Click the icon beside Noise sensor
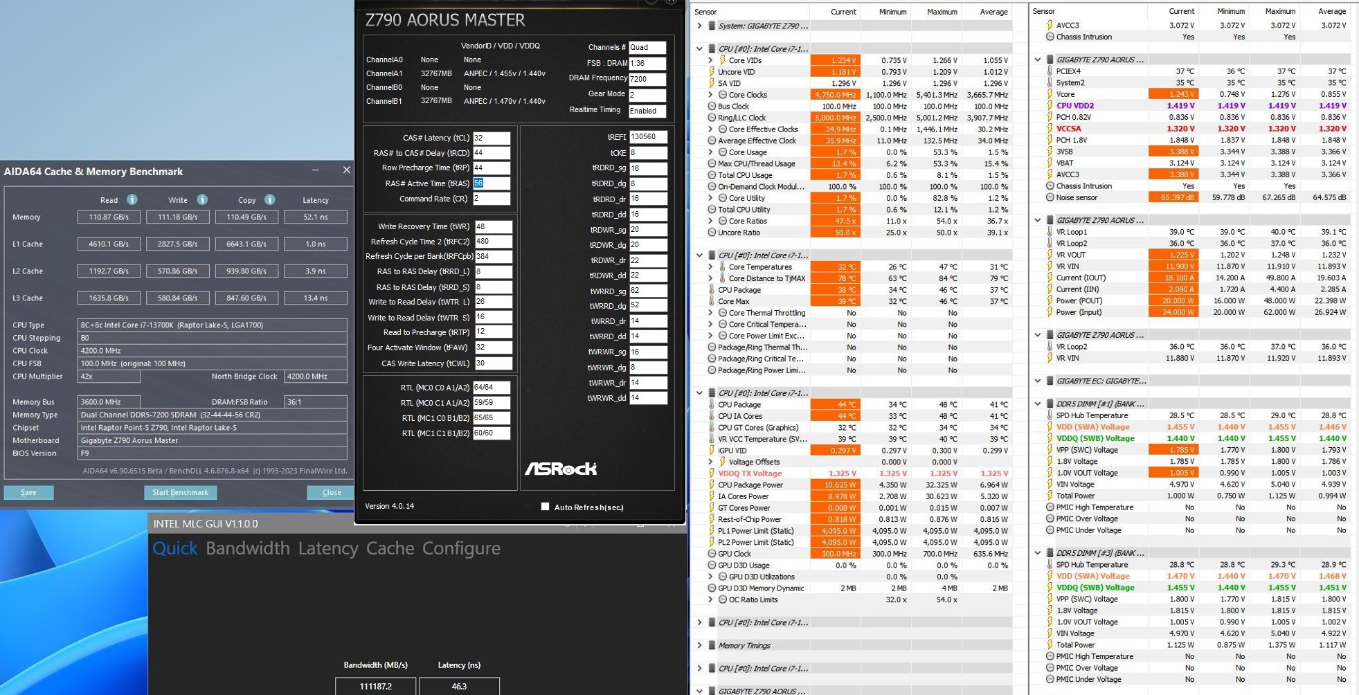The width and height of the screenshot is (1359, 695). (1050, 197)
